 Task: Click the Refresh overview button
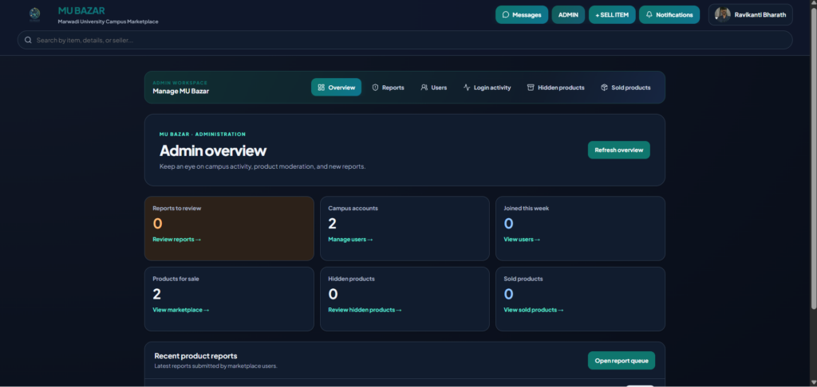[x=618, y=150]
